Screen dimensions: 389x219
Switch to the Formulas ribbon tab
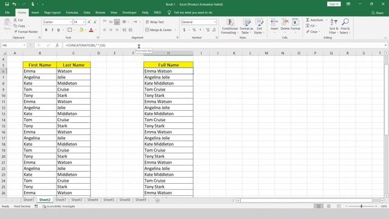click(72, 12)
